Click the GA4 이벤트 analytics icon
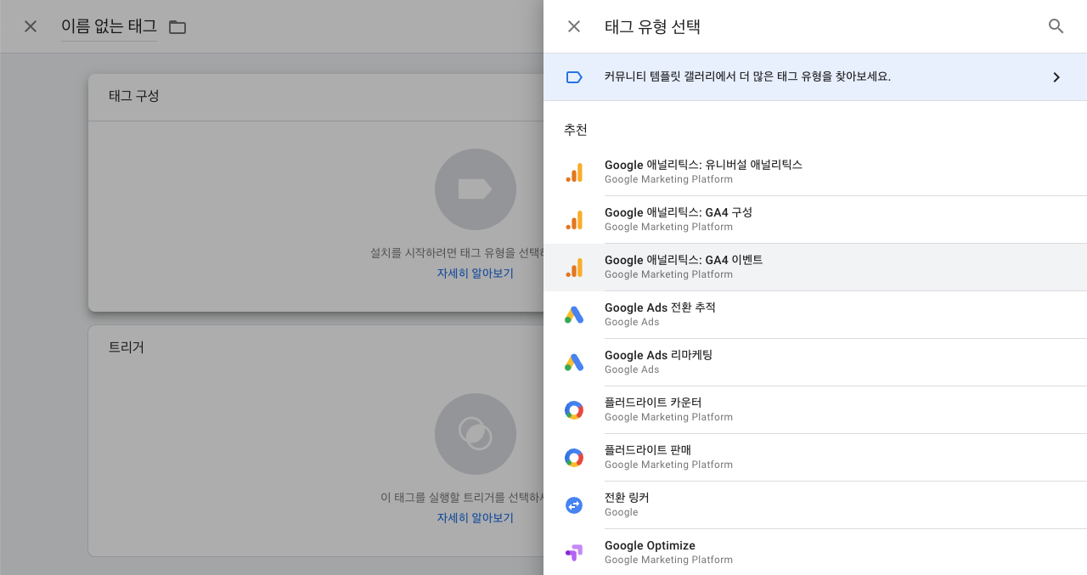This screenshot has width=1087, height=575. pos(574,268)
